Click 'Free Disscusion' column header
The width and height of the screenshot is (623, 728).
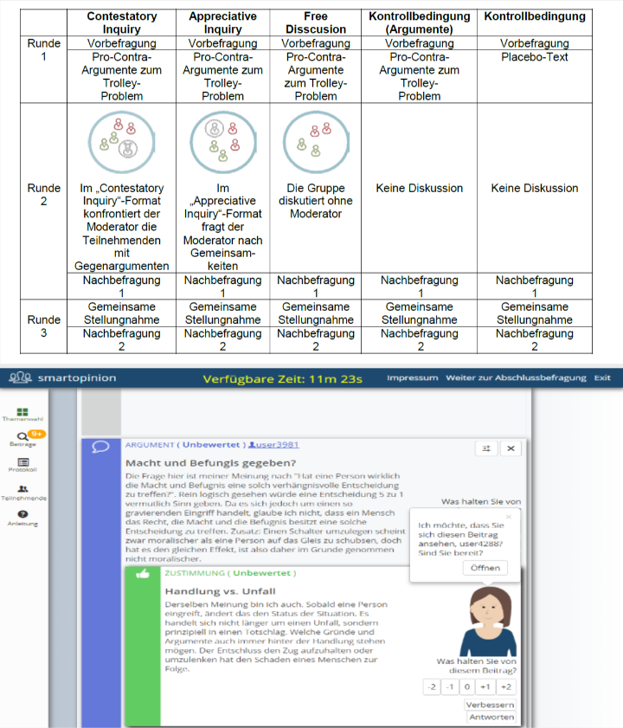click(x=316, y=23)
